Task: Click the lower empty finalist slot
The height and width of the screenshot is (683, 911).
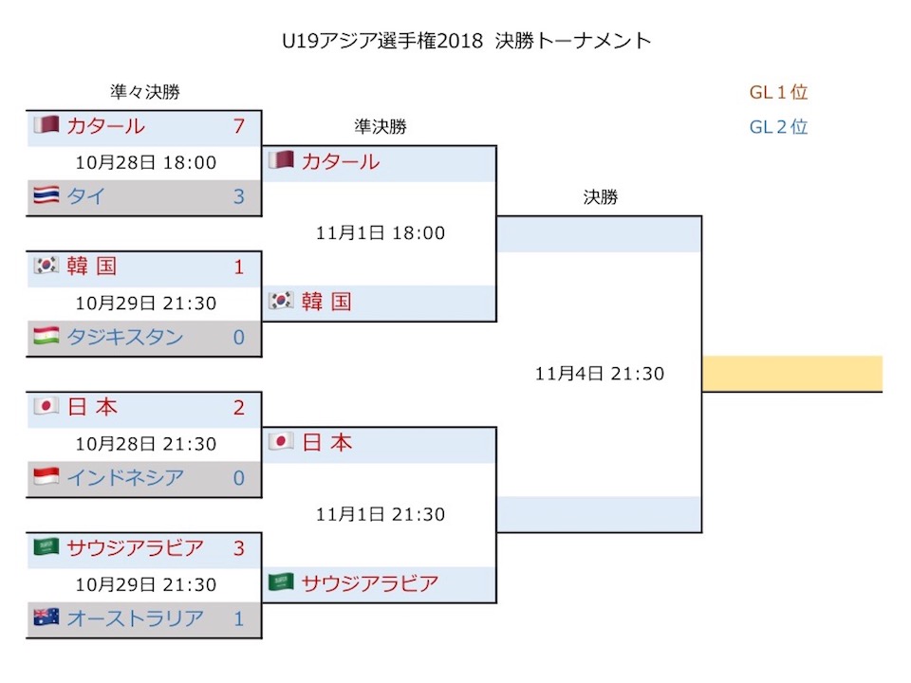Action: (599, 514)
